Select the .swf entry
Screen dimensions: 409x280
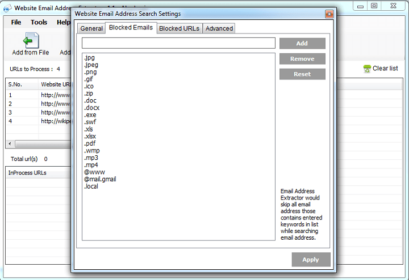tap(90, 122)
